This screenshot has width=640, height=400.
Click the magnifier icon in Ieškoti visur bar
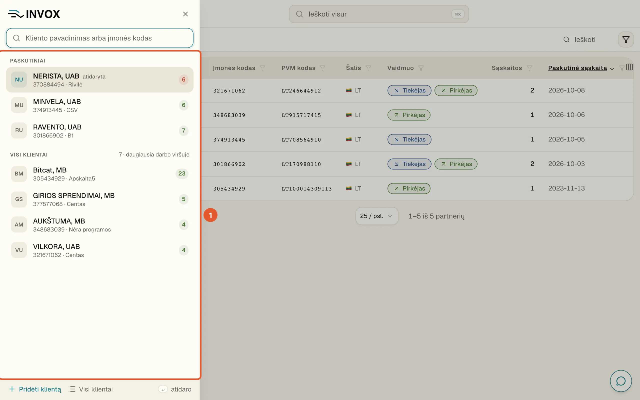point(299,14)
